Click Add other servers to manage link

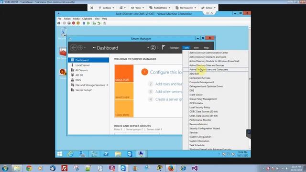pos(169,92)
